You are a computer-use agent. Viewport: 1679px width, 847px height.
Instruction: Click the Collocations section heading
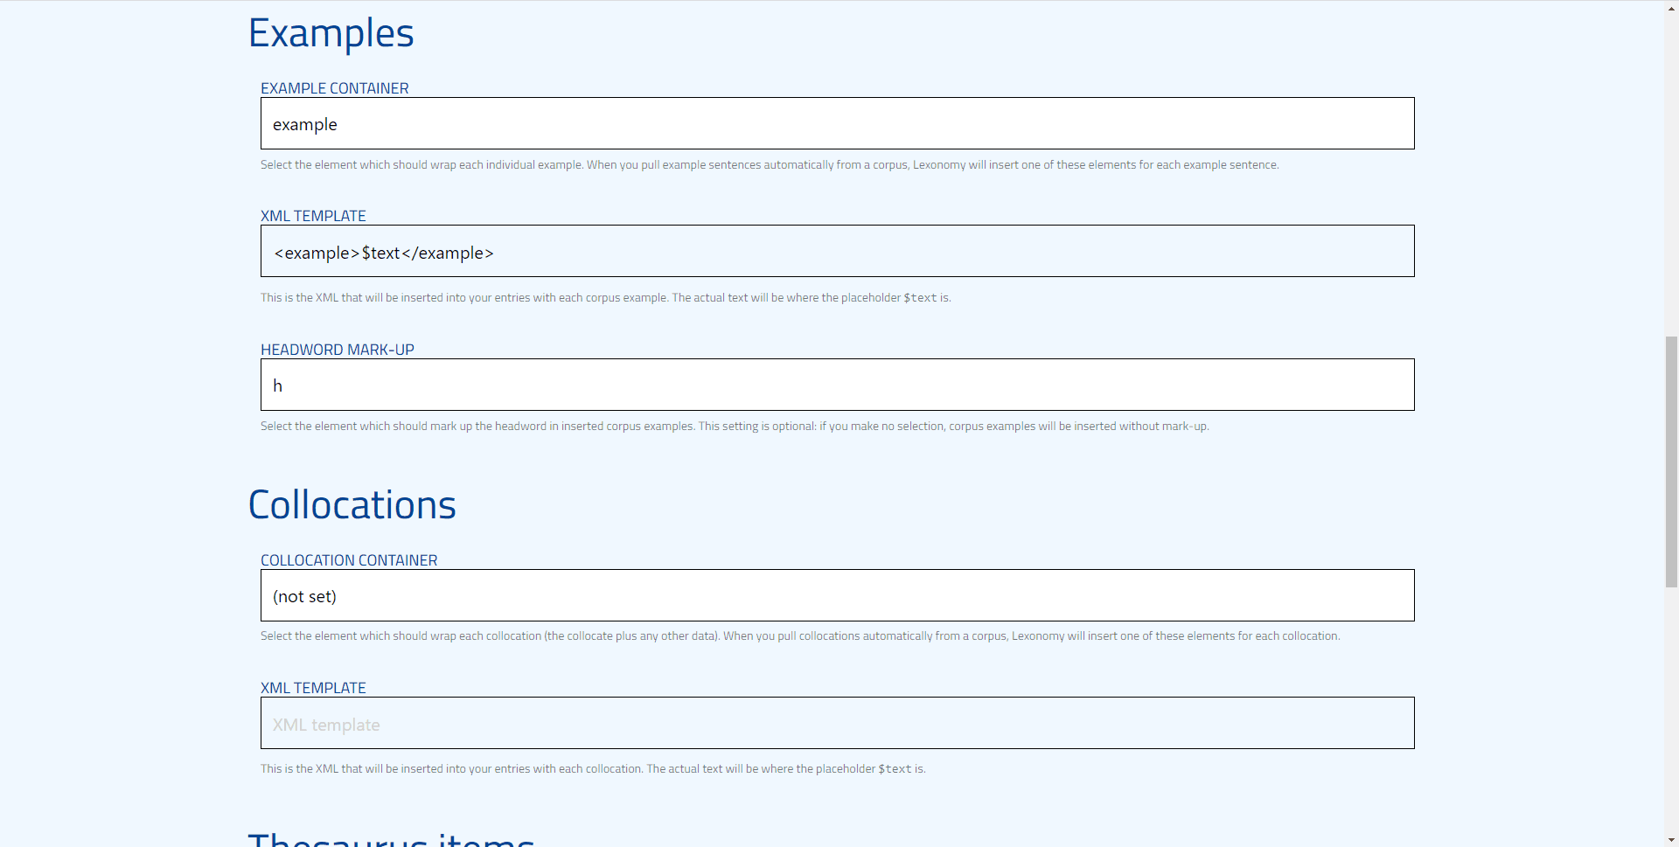(352, 505)
